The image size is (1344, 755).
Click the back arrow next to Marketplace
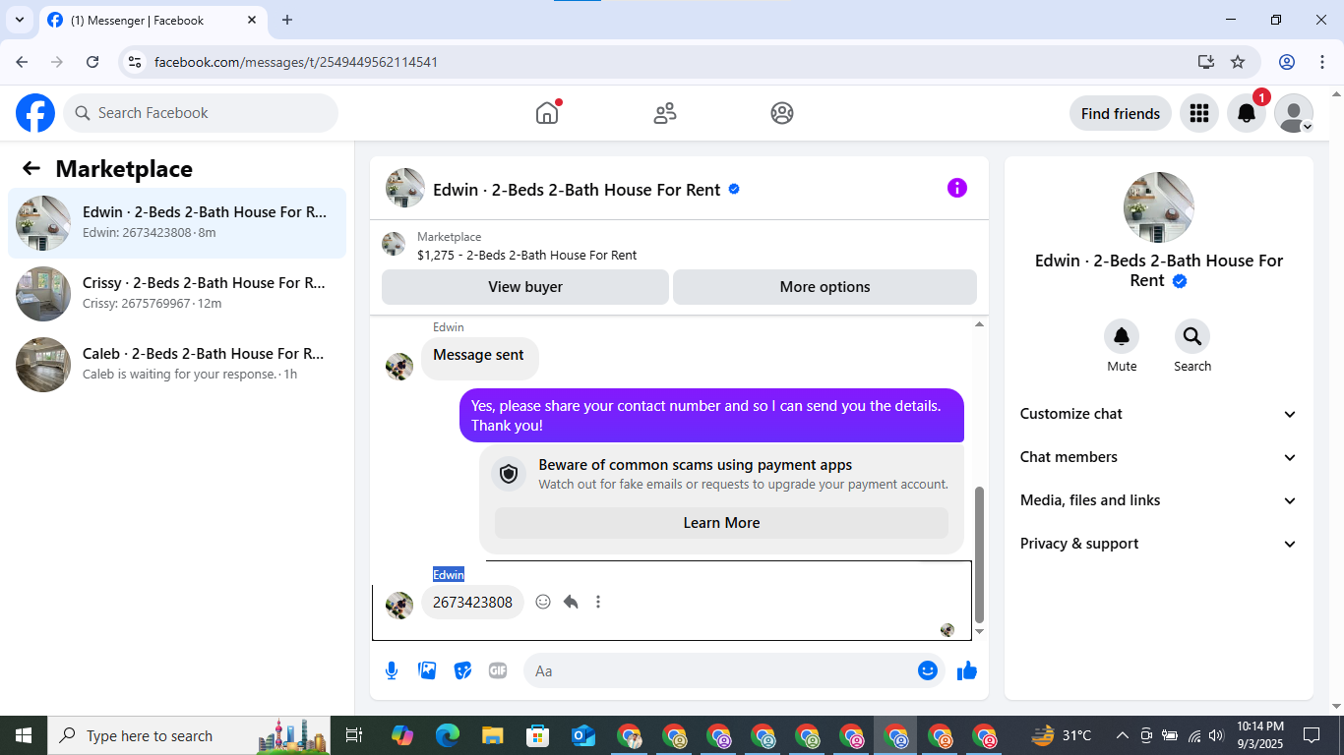click(31, 168)
